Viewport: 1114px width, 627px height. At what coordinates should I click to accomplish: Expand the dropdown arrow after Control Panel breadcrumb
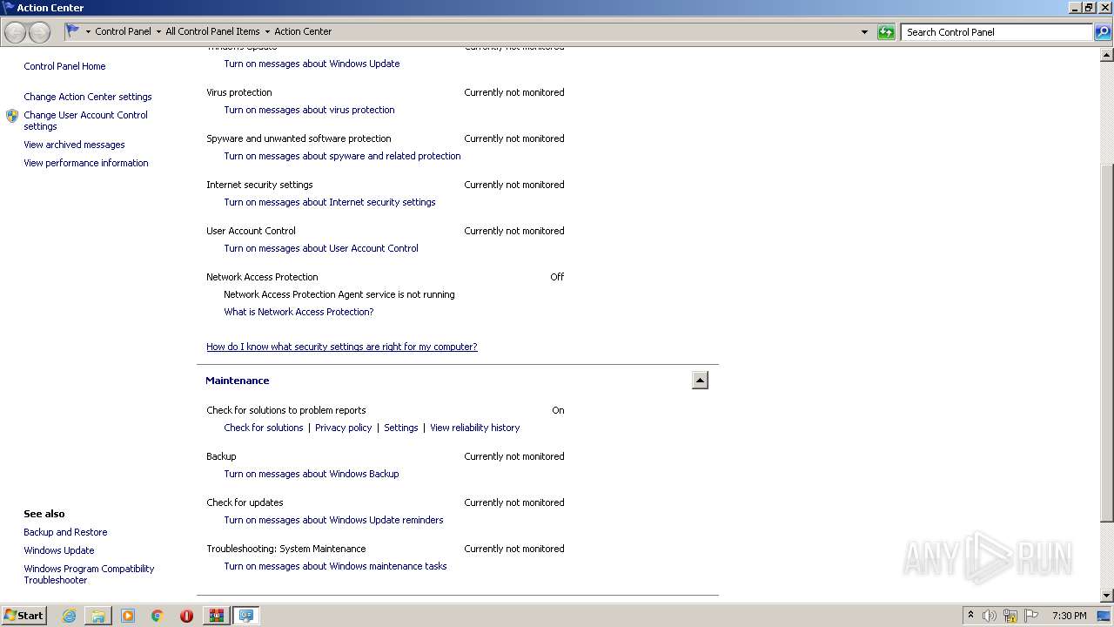[158, 31]
